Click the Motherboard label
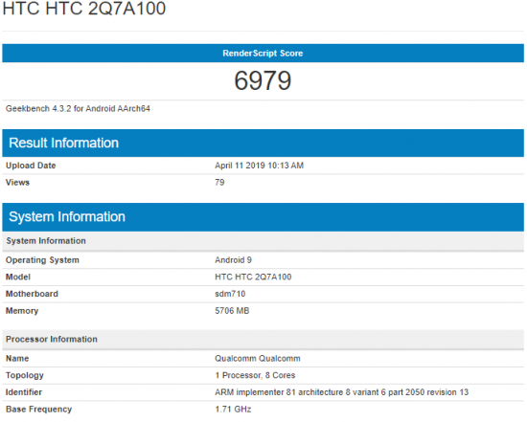527x422 pixels. click(x=32, y=294)
